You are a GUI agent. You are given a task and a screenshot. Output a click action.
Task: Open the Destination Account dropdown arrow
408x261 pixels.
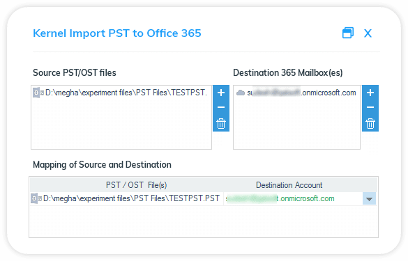(369, 198)
